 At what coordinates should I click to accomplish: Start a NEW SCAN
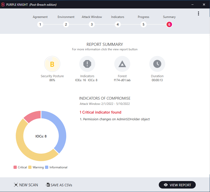[26, 185]
